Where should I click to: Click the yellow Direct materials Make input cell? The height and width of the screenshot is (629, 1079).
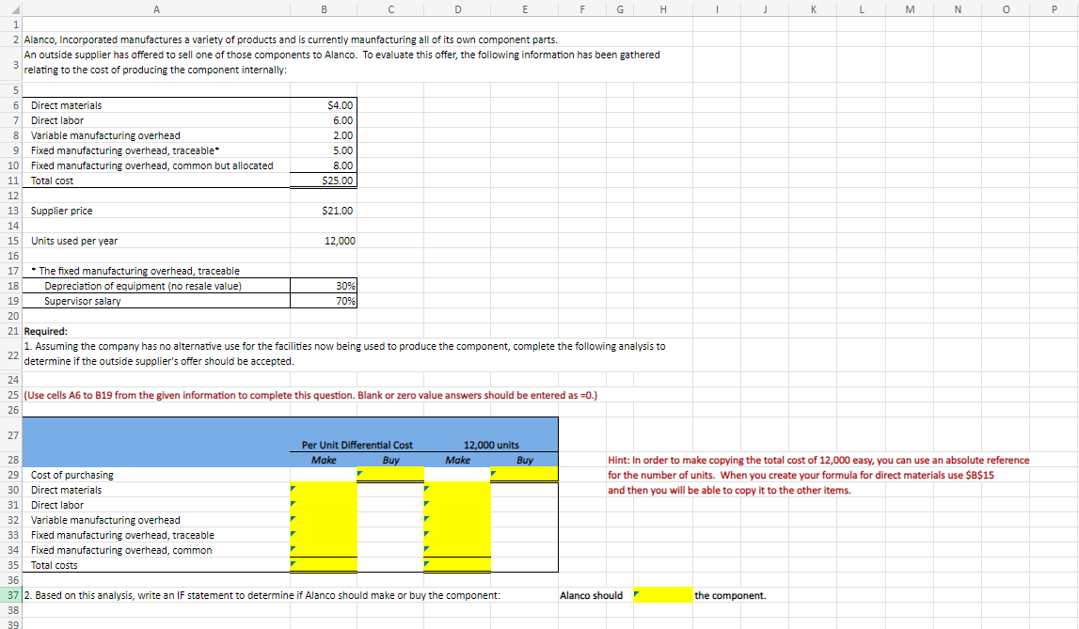coord(324,489)
